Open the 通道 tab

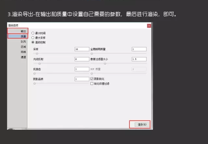18,57
